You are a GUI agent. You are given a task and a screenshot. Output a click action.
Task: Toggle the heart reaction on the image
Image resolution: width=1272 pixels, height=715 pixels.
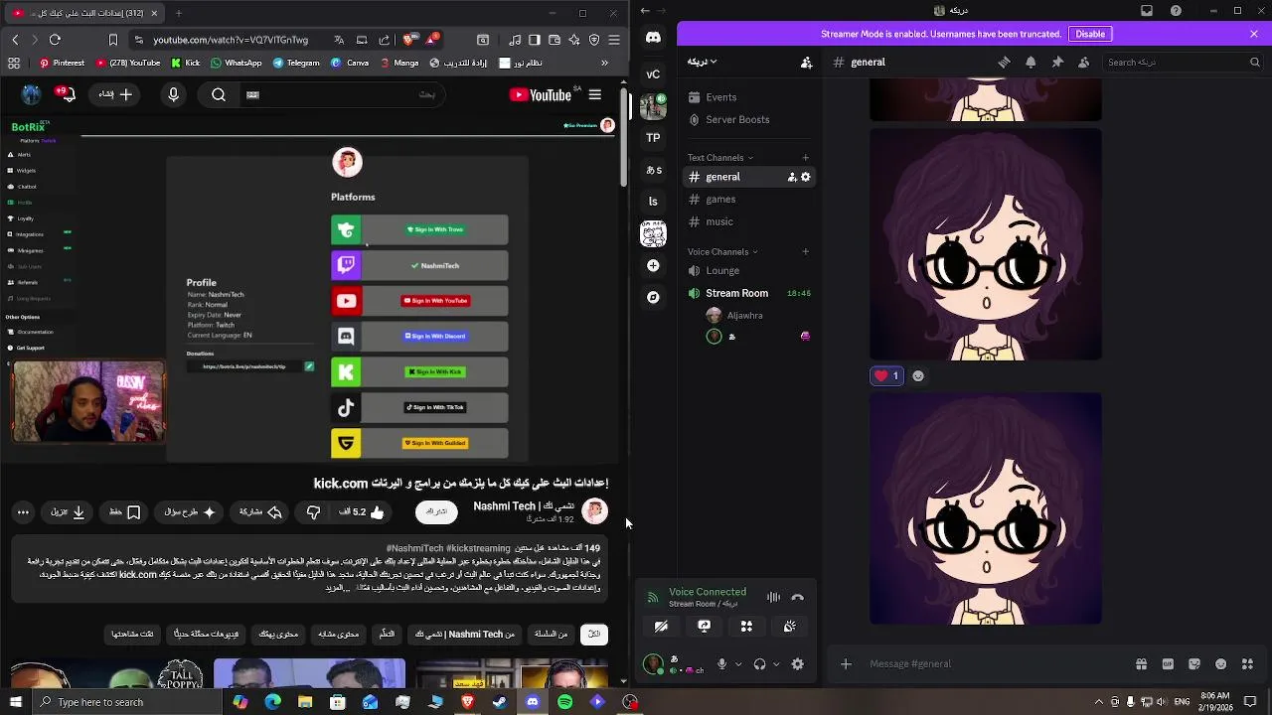(x=886, y=375)
